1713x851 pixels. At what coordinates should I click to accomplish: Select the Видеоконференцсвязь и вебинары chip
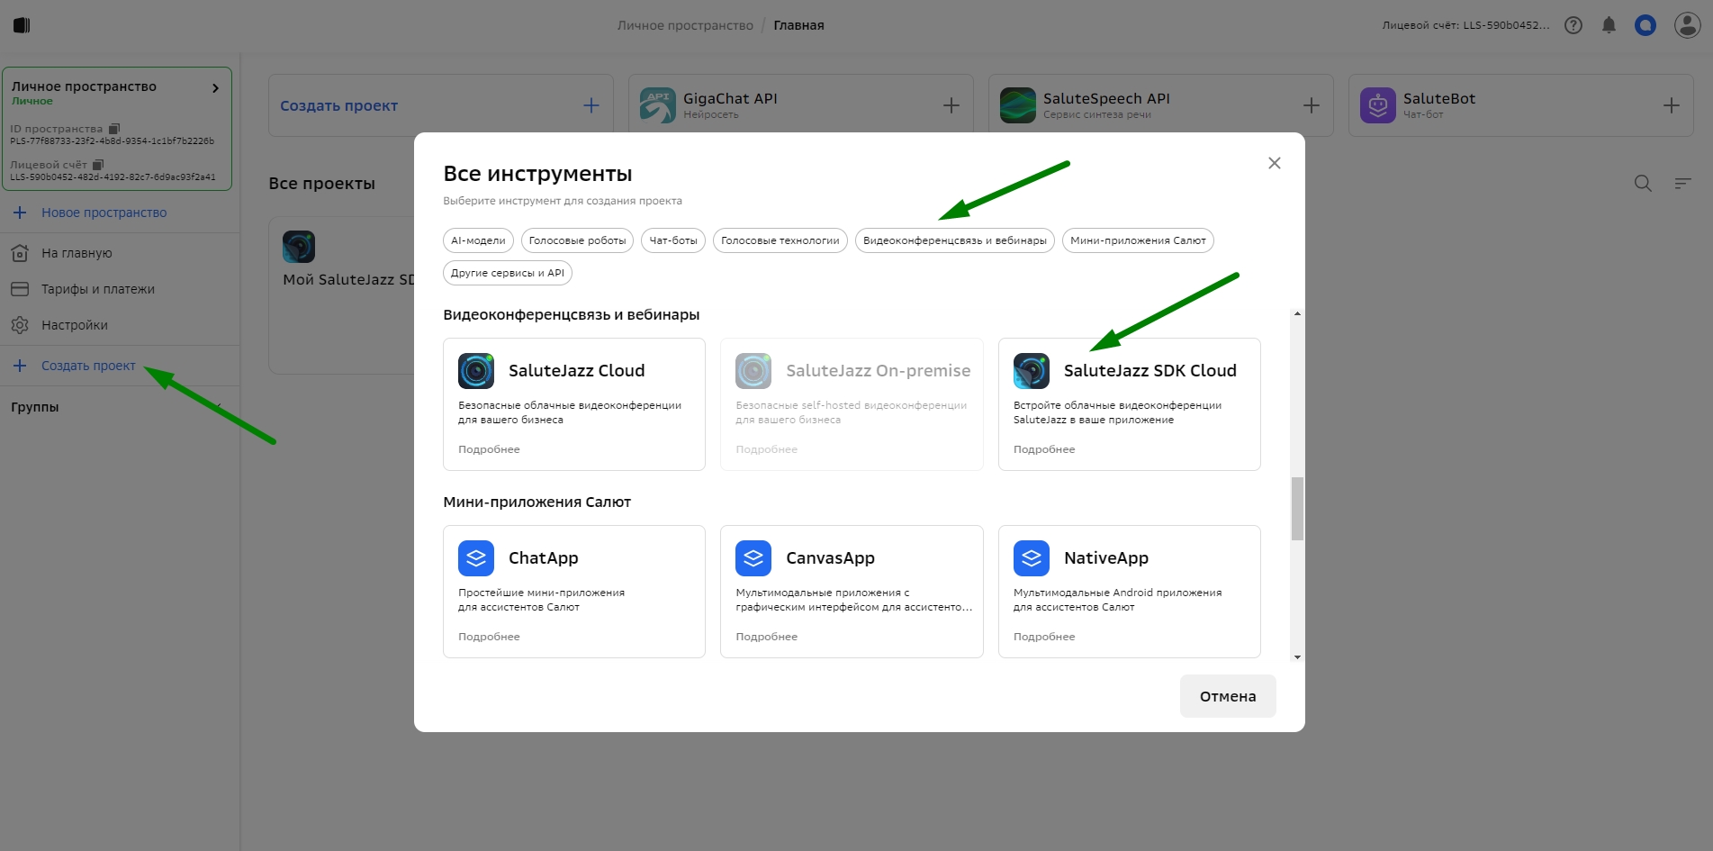pos(955,240)
